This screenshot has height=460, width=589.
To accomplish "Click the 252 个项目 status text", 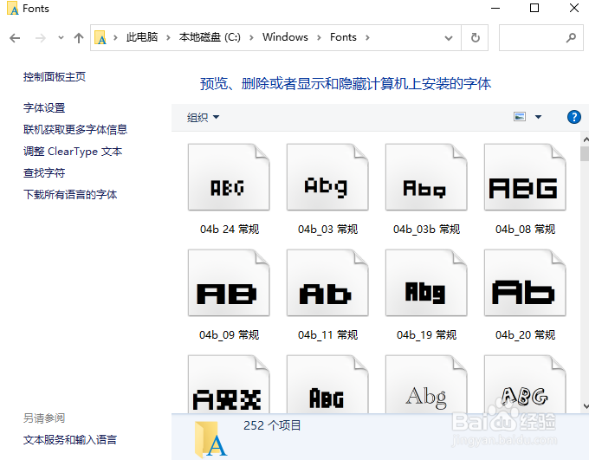I will tap(272, 425).
